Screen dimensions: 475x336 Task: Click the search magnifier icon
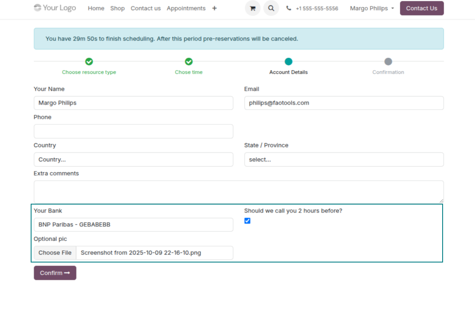(x=271, y=8)
